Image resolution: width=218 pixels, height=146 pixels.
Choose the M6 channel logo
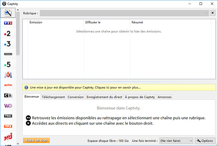[x=8, y=75]
